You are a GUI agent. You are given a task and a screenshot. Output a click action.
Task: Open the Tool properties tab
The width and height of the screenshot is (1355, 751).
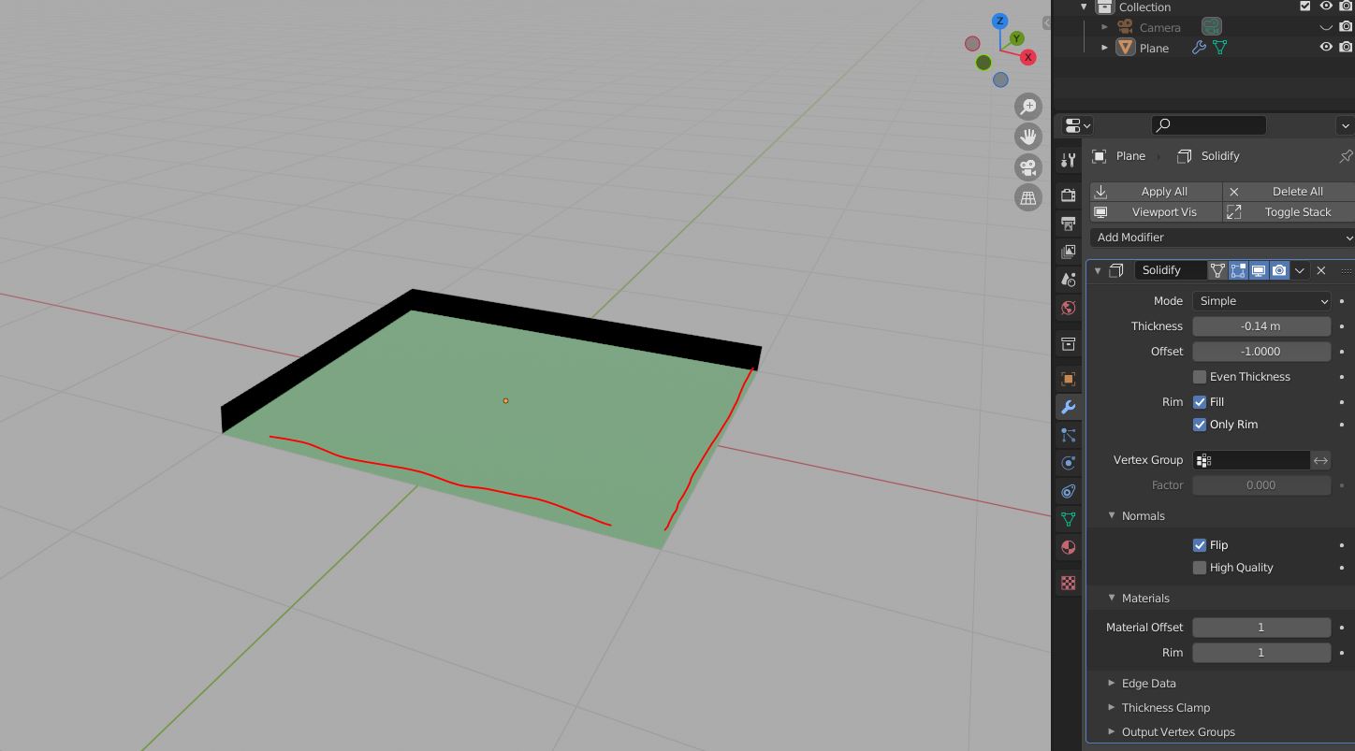[x=1068, y=161]
